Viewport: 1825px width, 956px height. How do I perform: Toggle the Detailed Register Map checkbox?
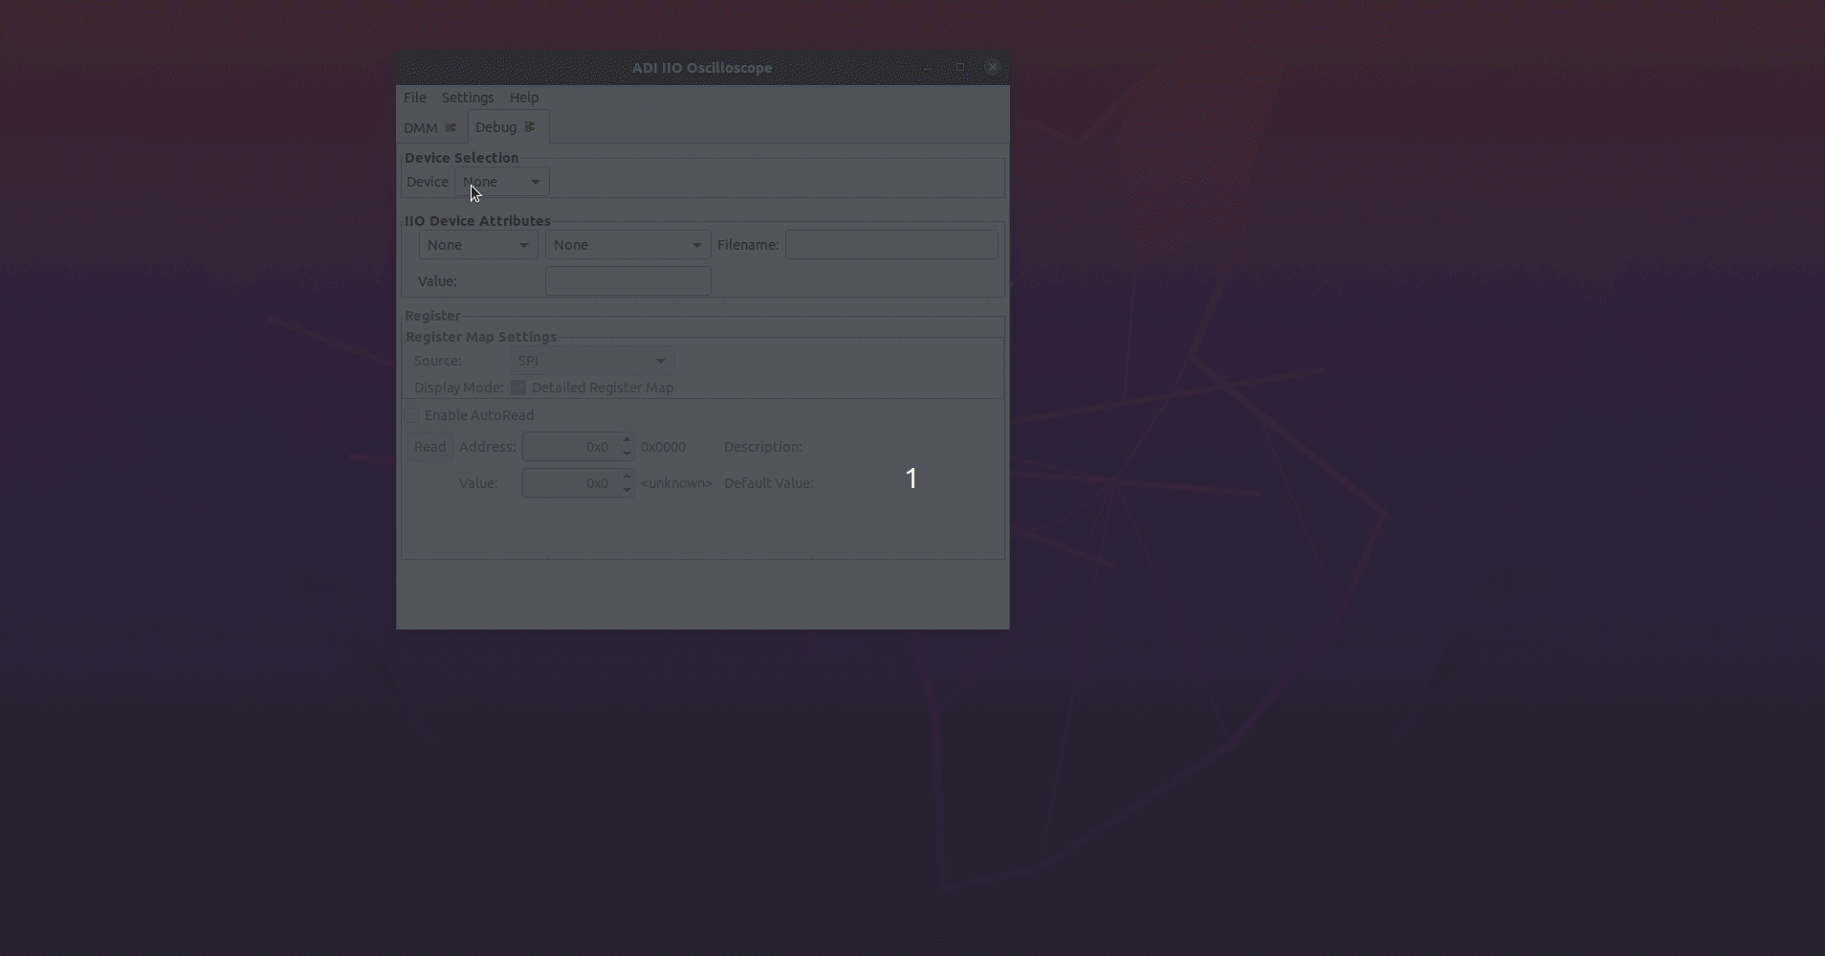[518, 388]
